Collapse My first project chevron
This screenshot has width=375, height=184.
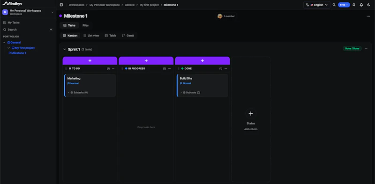pos(9,48)
